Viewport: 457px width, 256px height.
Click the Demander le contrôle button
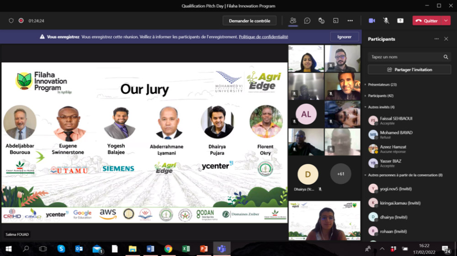250,20
